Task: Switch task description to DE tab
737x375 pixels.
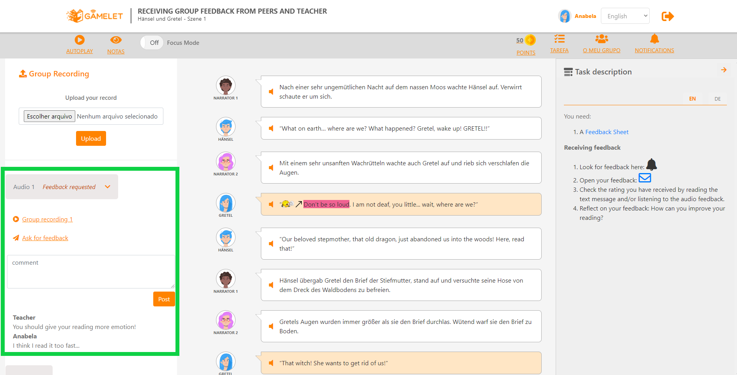Action: click(718, 99)
